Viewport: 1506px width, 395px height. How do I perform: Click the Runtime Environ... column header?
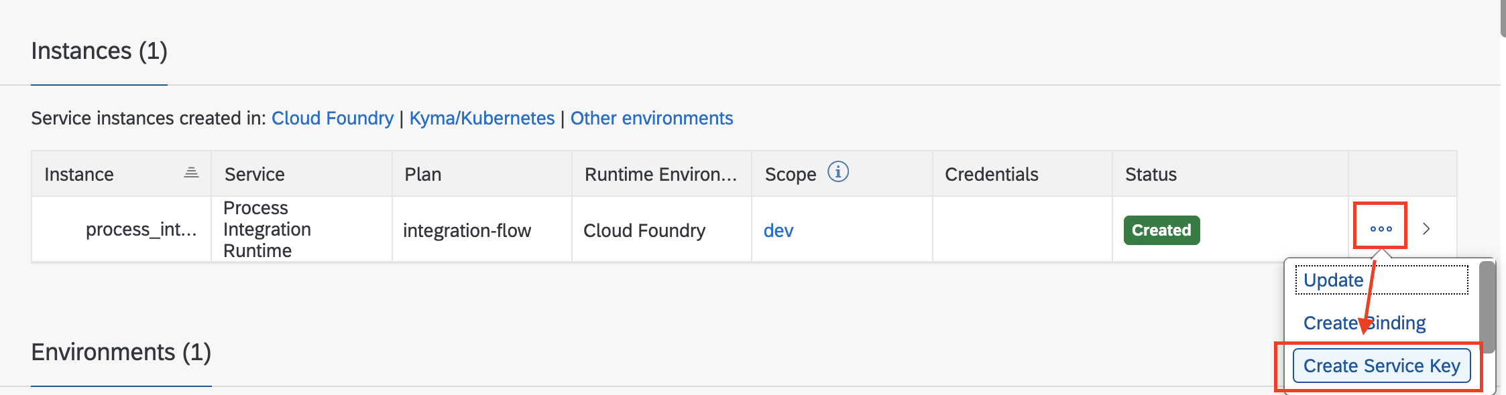pos(660,174)
